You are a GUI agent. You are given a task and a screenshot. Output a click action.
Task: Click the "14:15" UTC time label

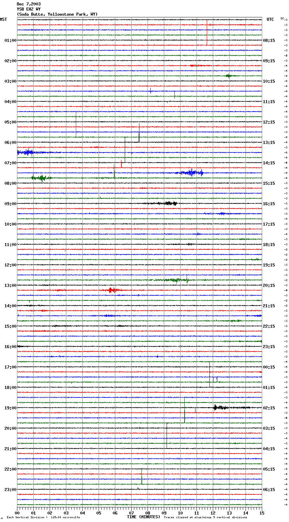click(x=269, y=163)
